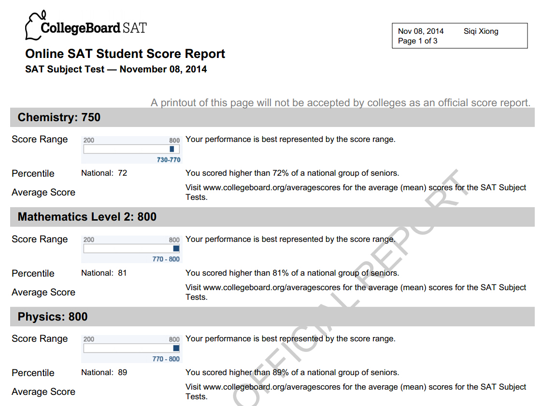The height and width of the screenshot is (406, 542).
Task: Select the student name 'Siqi Xiong'
Action: (481, 31)
